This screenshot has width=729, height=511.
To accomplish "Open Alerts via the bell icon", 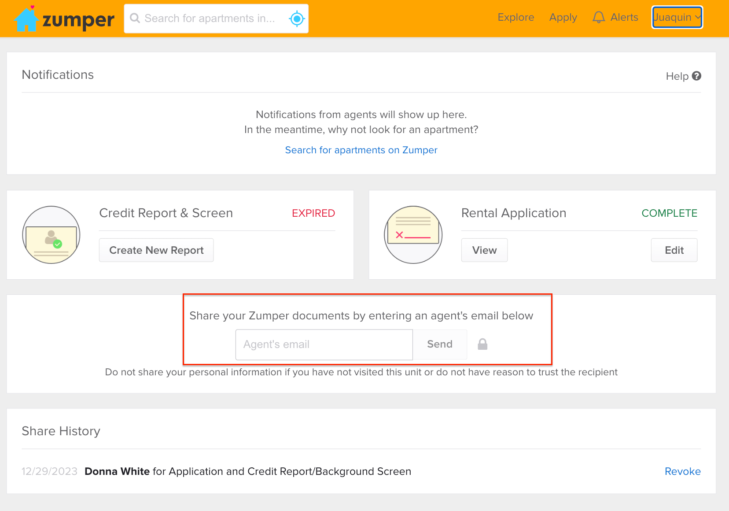I will coord(599,17).
